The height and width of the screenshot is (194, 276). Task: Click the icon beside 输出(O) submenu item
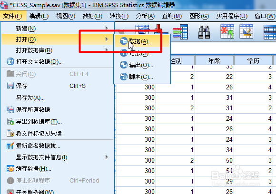pos(124,65)
